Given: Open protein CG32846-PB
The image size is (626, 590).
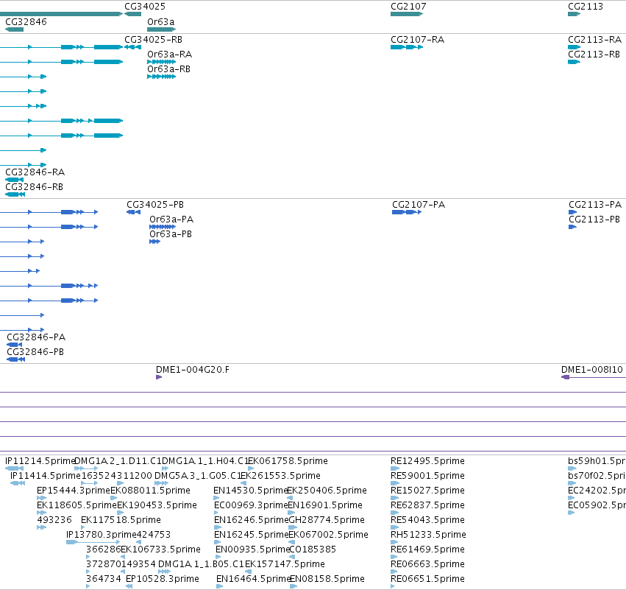Looking at the screenshot, I should [35, 352].
